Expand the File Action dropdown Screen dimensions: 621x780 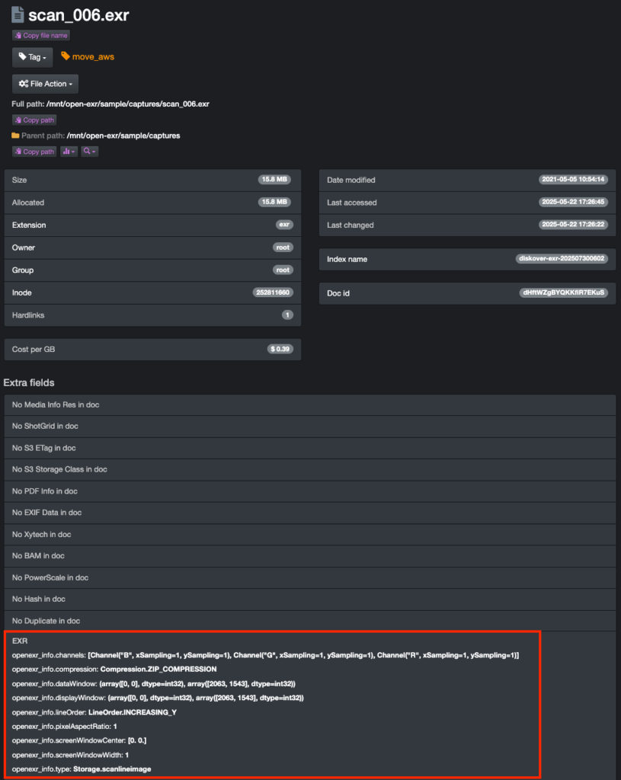click(45, 84)
